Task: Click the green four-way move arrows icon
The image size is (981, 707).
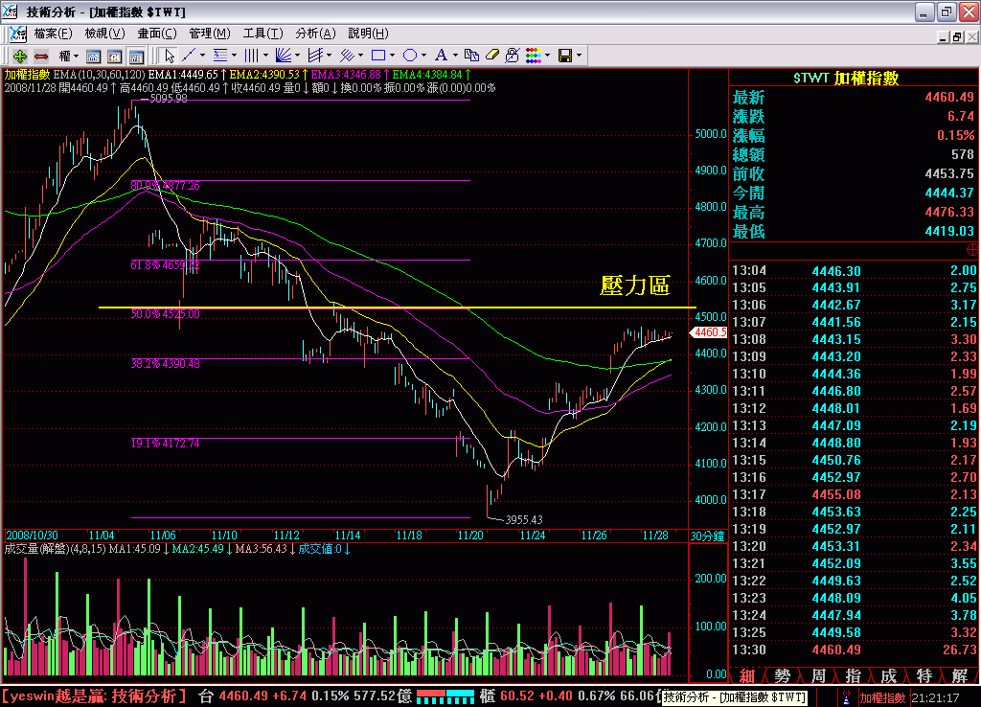Action: click(x=19, y=56)
